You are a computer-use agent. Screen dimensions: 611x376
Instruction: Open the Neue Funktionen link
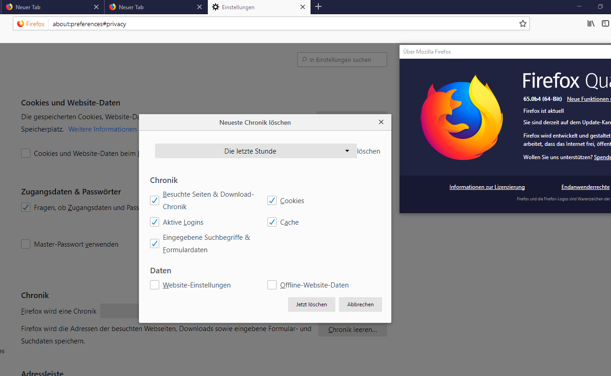[589, 99]
